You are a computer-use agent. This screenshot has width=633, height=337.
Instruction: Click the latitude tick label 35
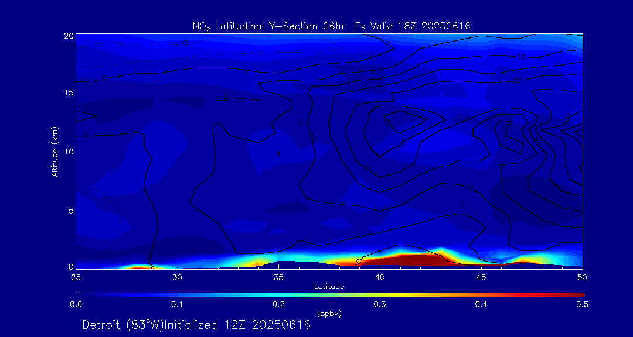[278, 278]
